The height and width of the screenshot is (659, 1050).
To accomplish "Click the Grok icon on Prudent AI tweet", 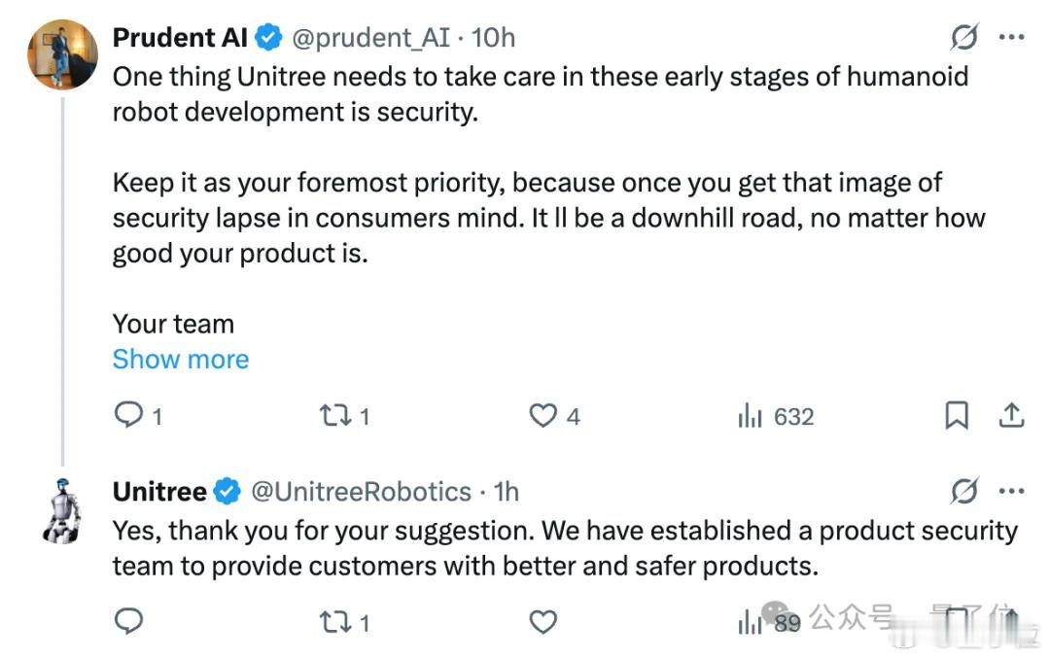I will coord(964,38).
